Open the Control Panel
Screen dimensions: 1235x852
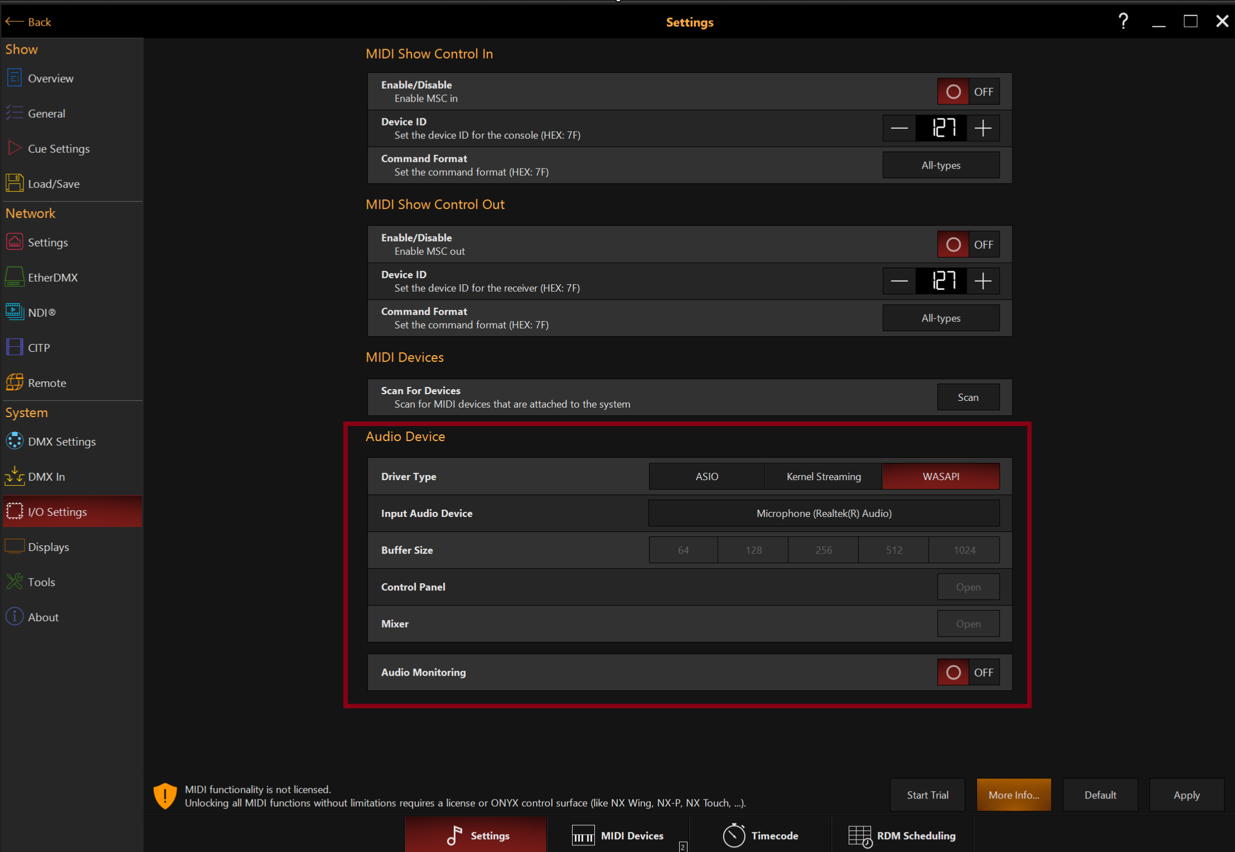(x=968, y=587)
